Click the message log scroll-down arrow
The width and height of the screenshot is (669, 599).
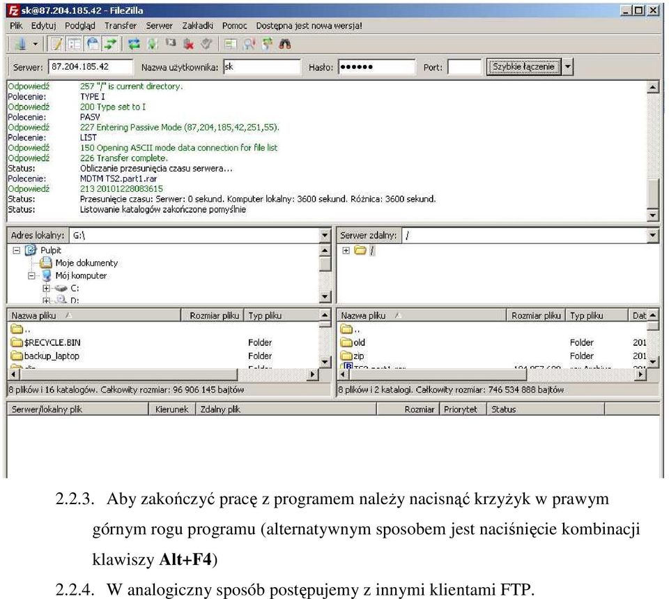[653, 215]
